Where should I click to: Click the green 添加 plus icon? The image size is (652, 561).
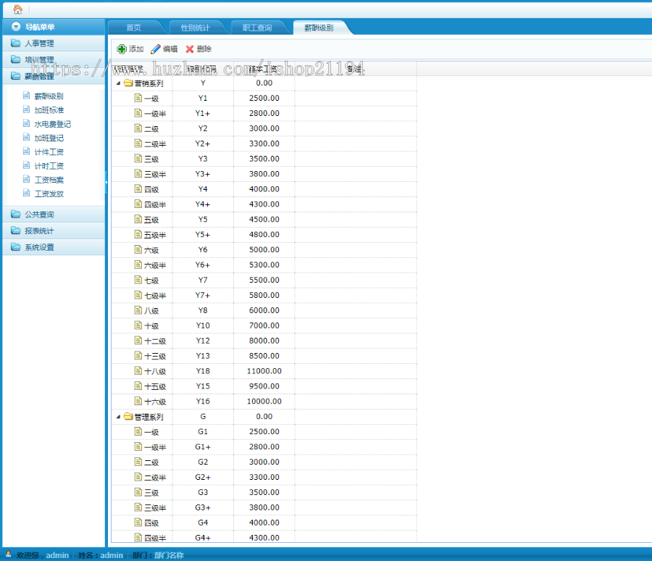tap(122, 49)
